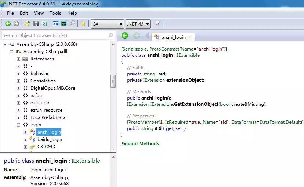Click the magnifying glass Search icon in toolbar
The height and width of the screenshot is (187, 304).
click(72, 24)
